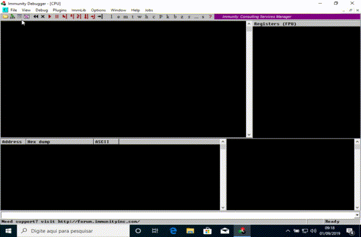The image size is (361, 237).
Task: Open the Jobs menu
Action: click(149, 10)
